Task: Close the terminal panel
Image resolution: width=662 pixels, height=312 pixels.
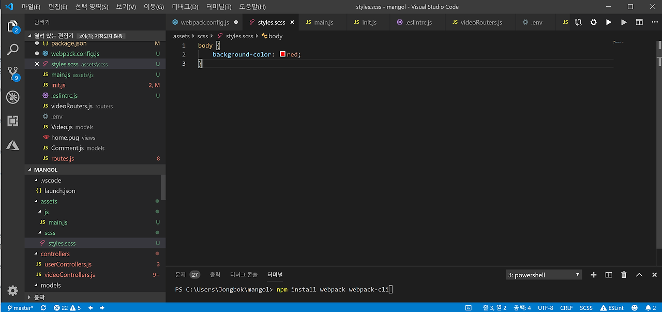Action: (x=654, y=275)
